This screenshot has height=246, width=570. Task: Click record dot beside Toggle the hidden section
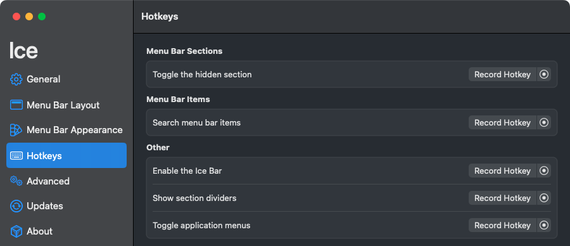544,74
